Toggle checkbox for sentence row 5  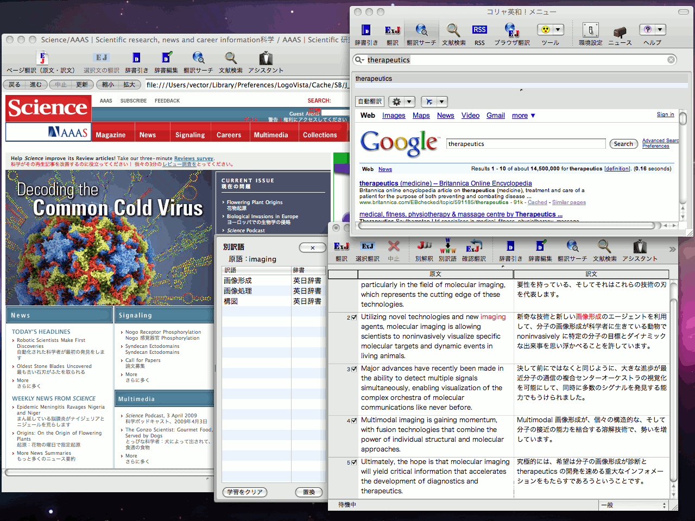click(x=354, y=462)
